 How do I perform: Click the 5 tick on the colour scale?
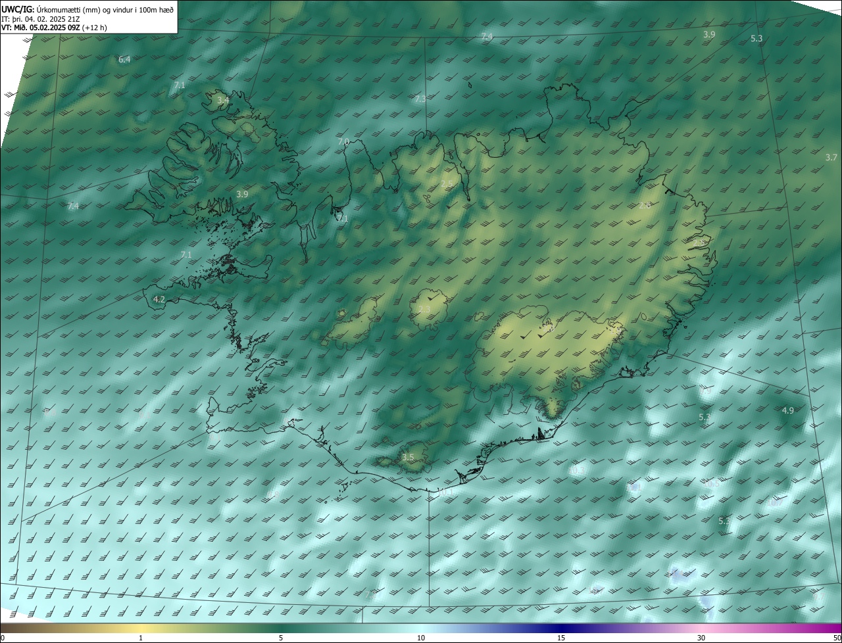point(281,638)
